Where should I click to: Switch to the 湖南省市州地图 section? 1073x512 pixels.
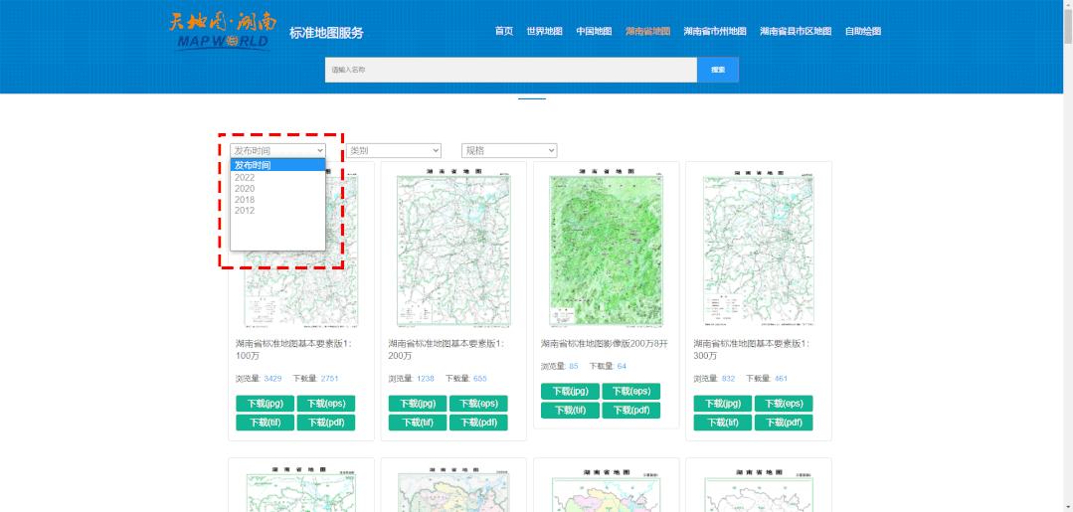714,32
